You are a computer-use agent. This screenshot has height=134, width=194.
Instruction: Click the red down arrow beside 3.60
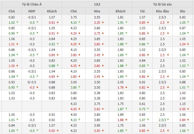103,109
